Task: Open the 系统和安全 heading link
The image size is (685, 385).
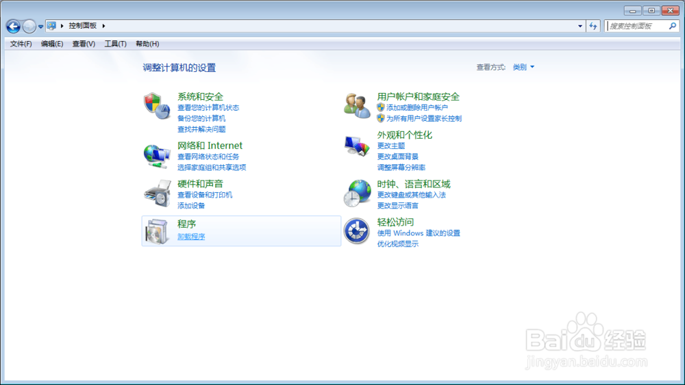Action: [x=200, y=97]
